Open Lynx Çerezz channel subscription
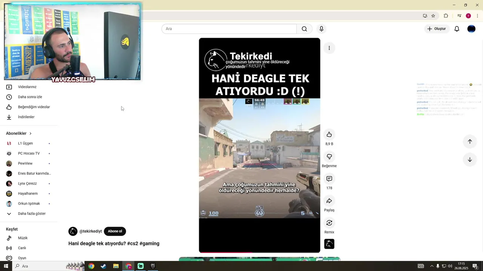The height and width of the screenshot is (271, 483). point(29,184)
